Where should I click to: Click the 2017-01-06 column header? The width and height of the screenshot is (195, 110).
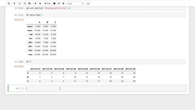(x=95, y=69)
